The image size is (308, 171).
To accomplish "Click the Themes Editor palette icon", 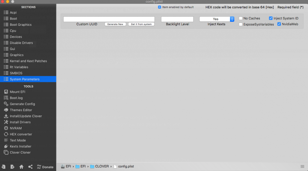I will point(6,110).
